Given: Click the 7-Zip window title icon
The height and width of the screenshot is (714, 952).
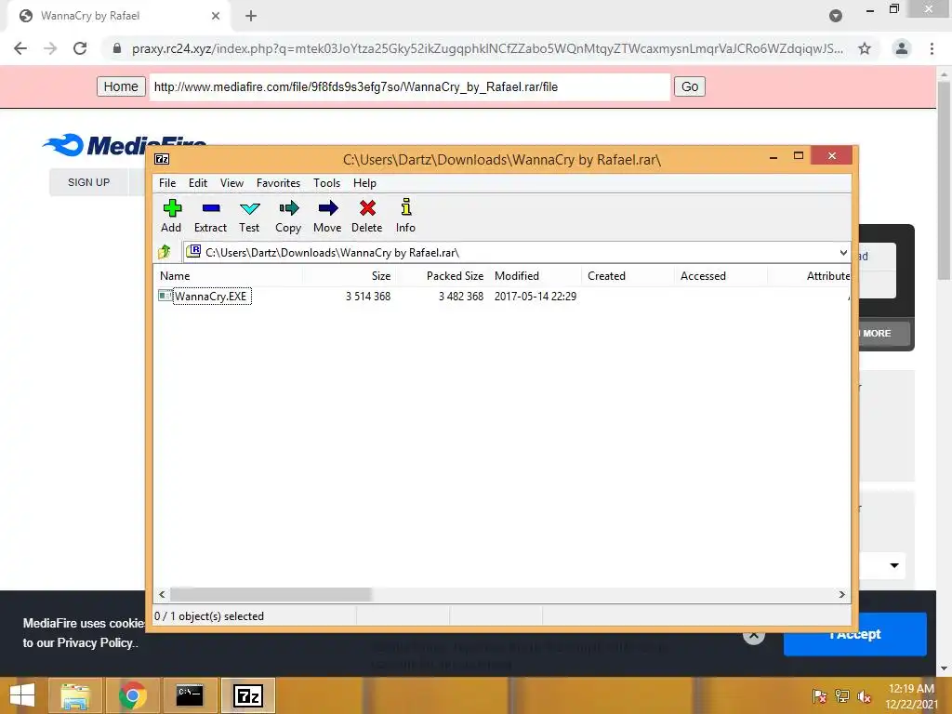Looking at the screenshot, I should (162, 159).
